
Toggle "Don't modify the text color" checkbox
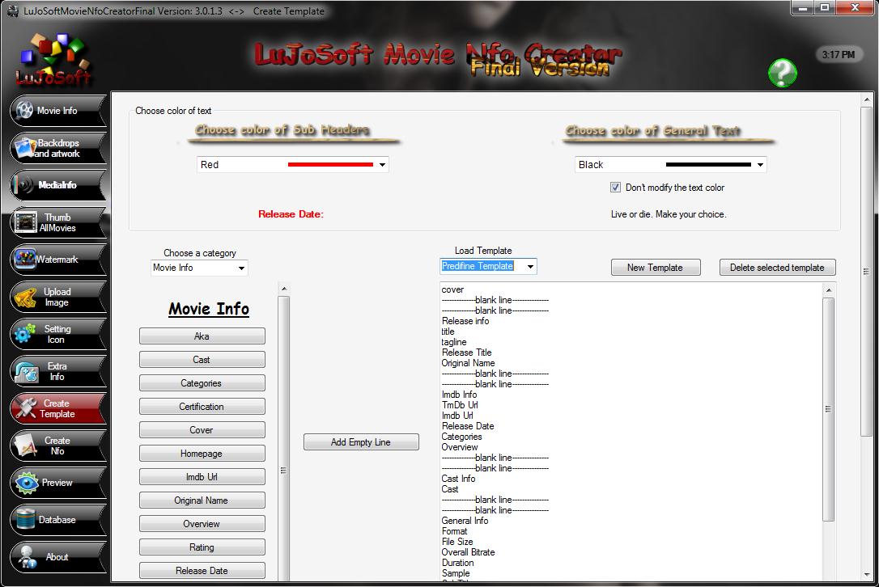pos(615,188)
